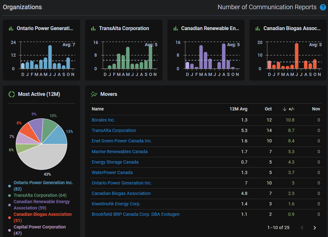Click the 10.8 value in Boralex row
Image resolution: width=328 pixels, height=237 pixels.
290,120
